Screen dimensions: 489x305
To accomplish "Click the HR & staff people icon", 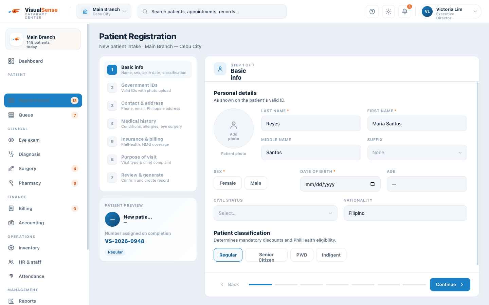I will (11, 262).
